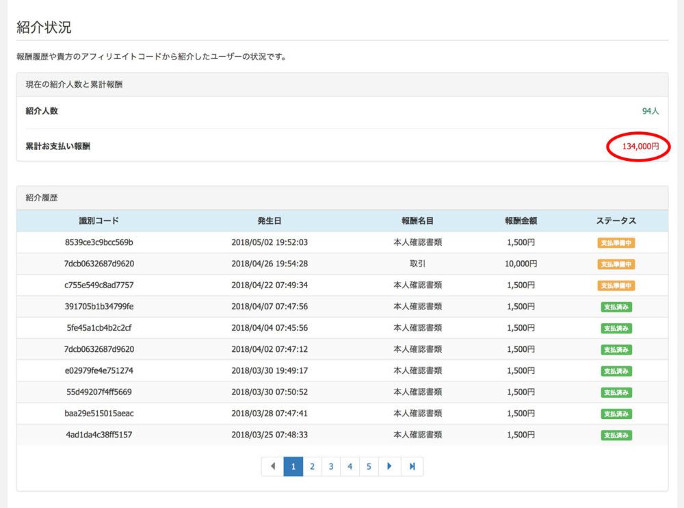Select code 8539ce3c9bcc569b
The height and width of the screenshot is (508, 684).
(x=99, y=242)
